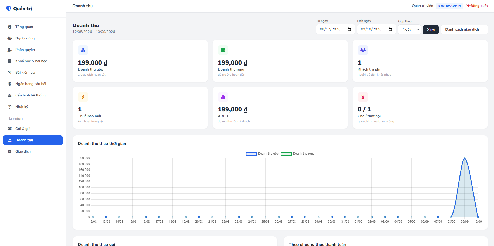
Task: Toggle Doanh thu ròng legend swatch
Action: 286,154
